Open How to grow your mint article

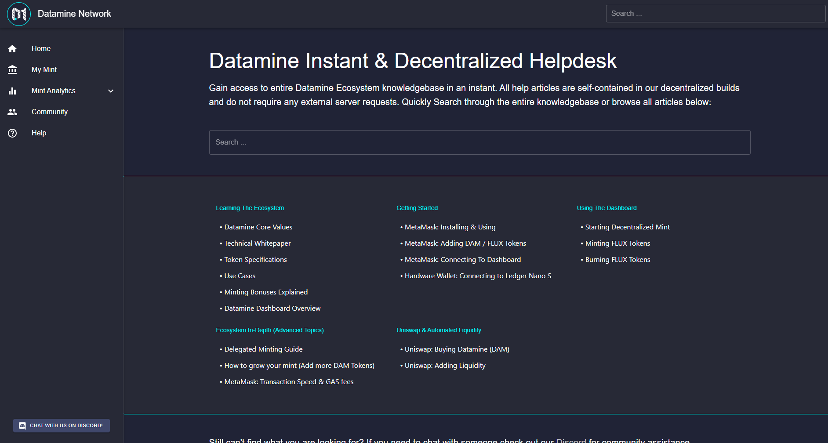tap(299, 366)
